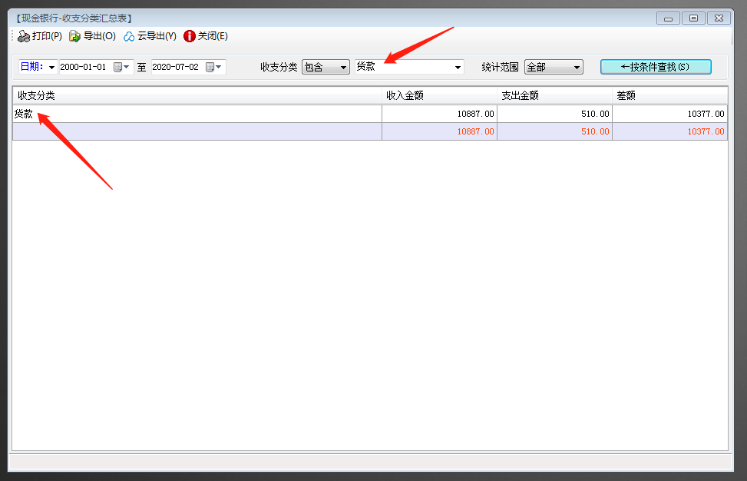Click the red Close (关闭) icon
The height and width of the screenshot is (481, 747).
[x=190, y=36]
